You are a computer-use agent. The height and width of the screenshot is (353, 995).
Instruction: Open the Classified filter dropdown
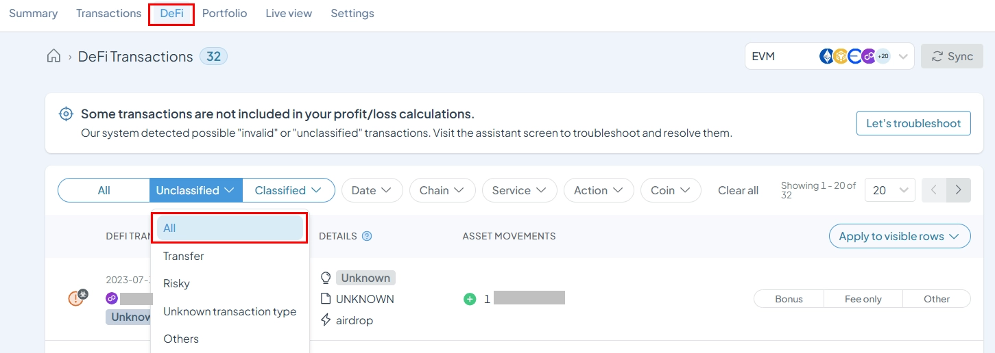[x=288, y=190]
